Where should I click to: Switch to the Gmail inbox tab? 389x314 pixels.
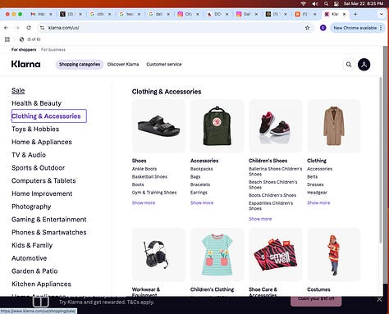[x=41, y=14]
